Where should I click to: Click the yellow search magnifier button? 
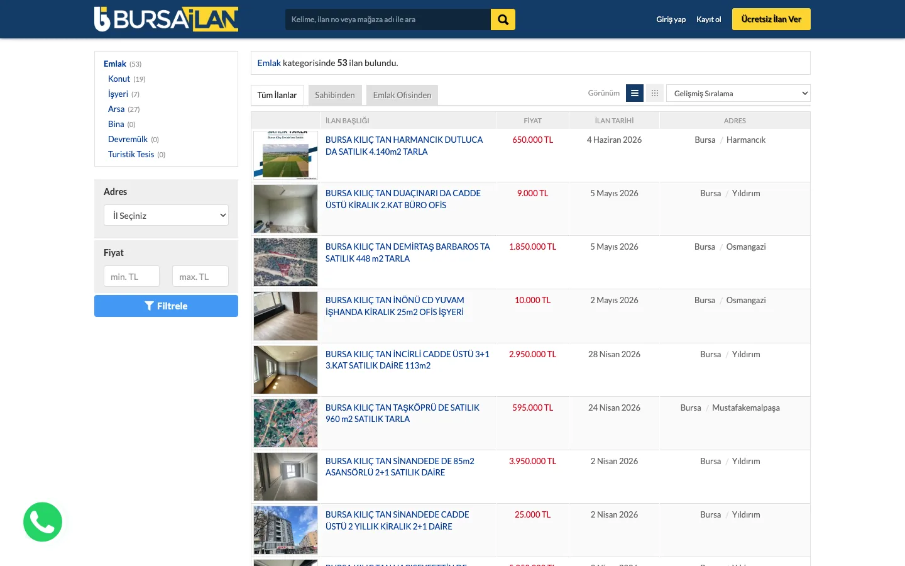pos(503,19)
